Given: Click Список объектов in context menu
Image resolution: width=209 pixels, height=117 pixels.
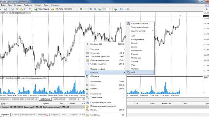Looking at the screenshot, I should [106, 64].
